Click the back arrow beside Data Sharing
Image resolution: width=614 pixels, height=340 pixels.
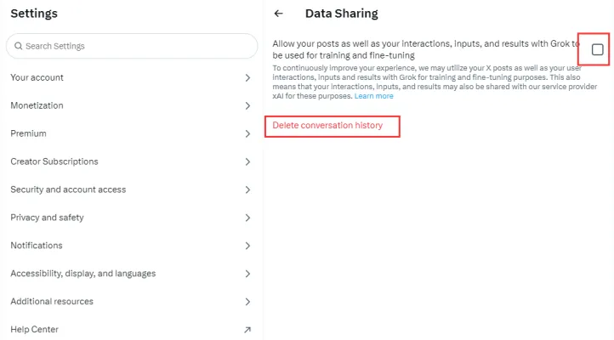(279, 14)
